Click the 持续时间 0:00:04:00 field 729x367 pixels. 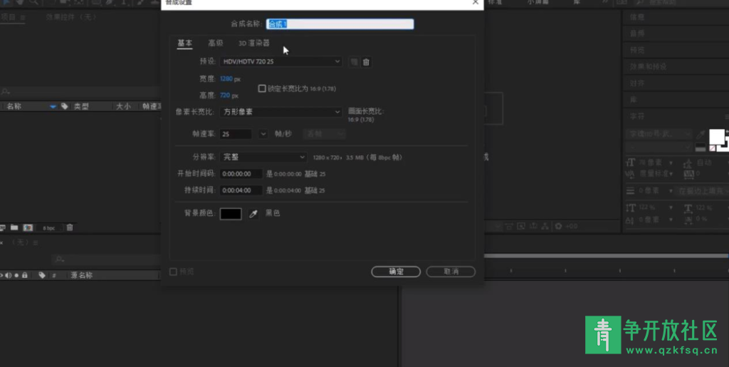point(241,190)
